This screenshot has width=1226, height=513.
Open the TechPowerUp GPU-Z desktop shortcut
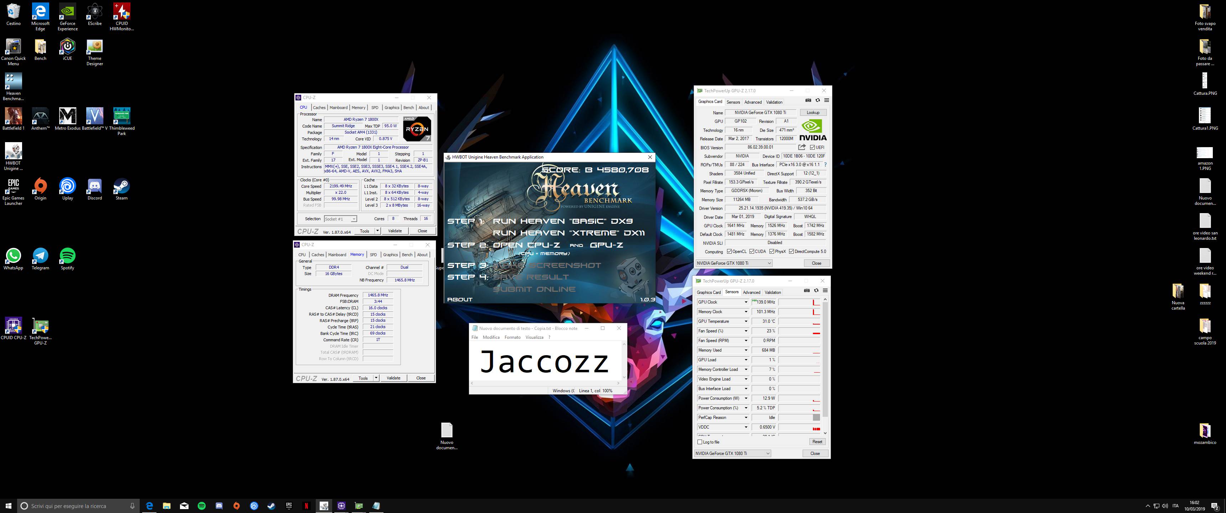[x=41, y=331]
